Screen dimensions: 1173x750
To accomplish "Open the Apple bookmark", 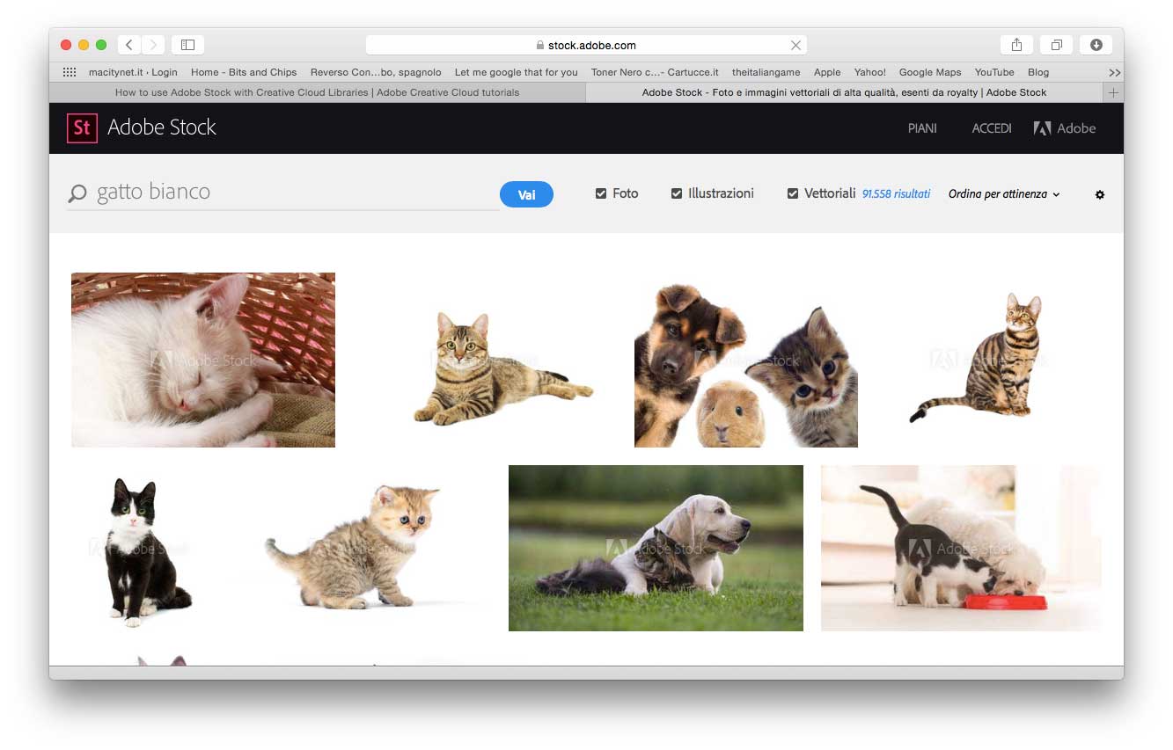I will [827, 72].
